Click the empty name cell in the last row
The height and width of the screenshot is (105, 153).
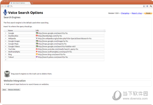pyautogui.click(x=22, y=60)
